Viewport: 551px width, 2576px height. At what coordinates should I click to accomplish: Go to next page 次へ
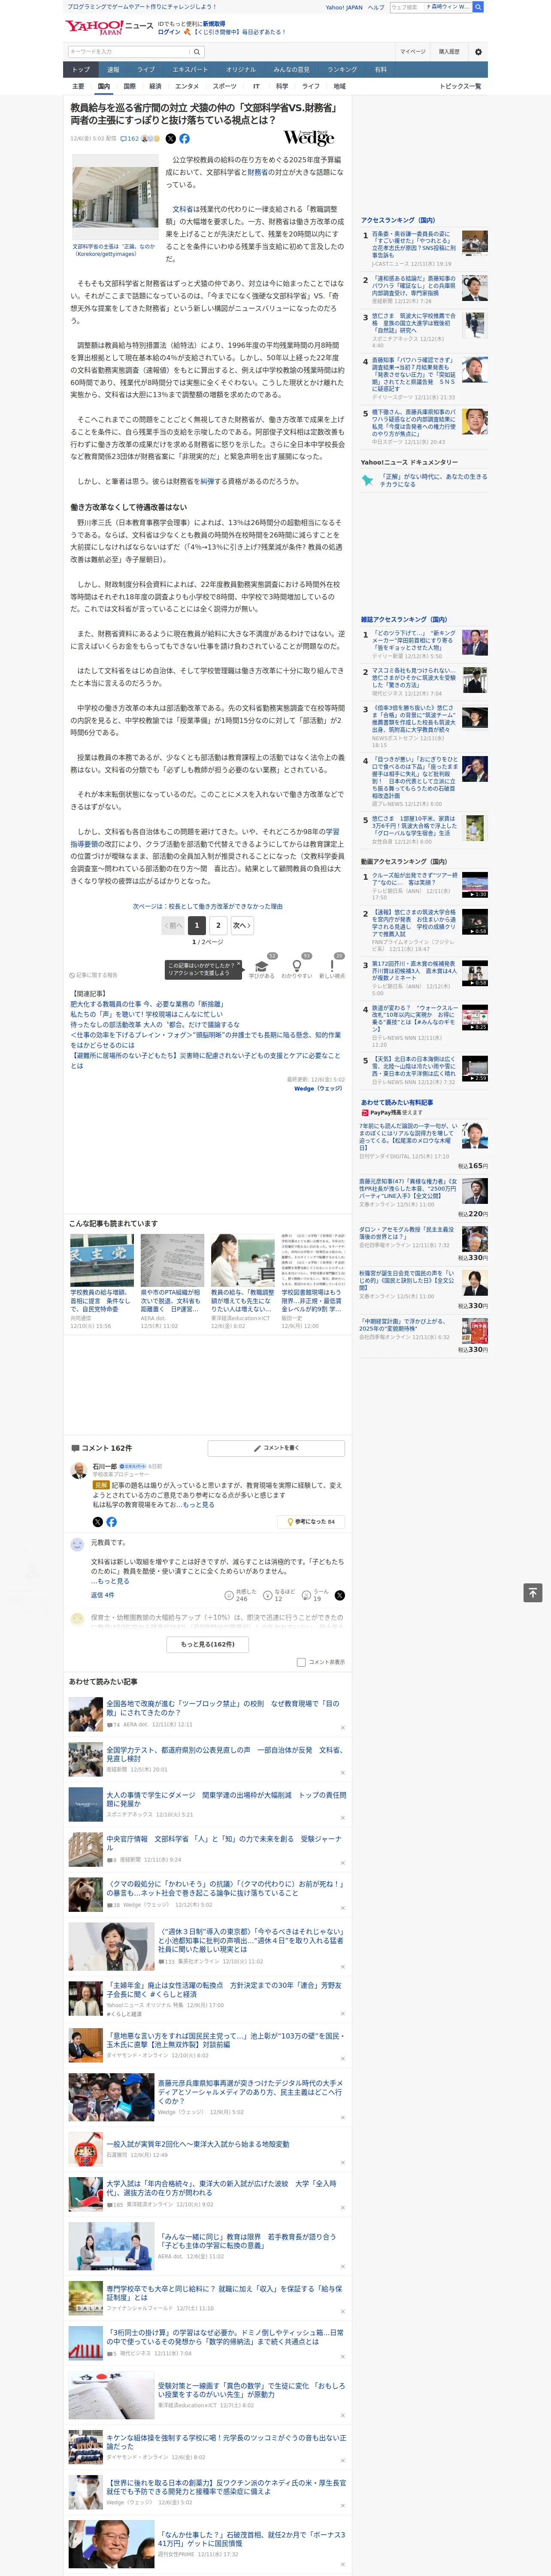coord(241,925)
